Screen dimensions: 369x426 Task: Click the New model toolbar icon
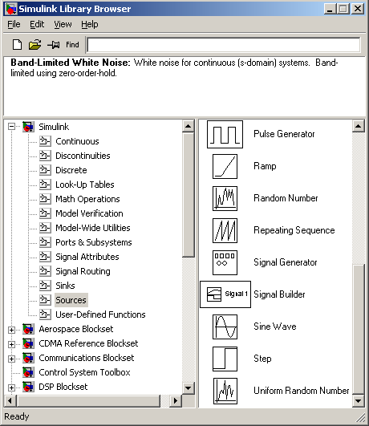click(17, 45)
